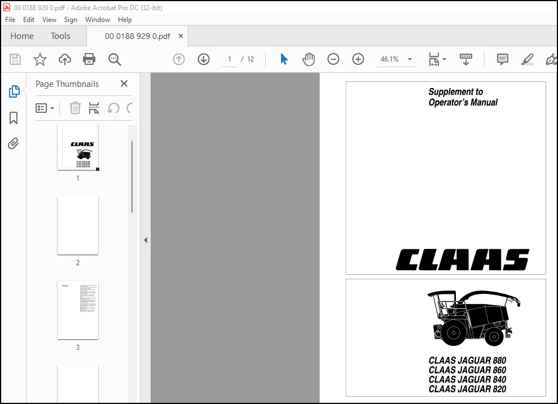558x404 pixels.
Task: Close the Page Thumbnails panel
Action: tap(124, 84)
